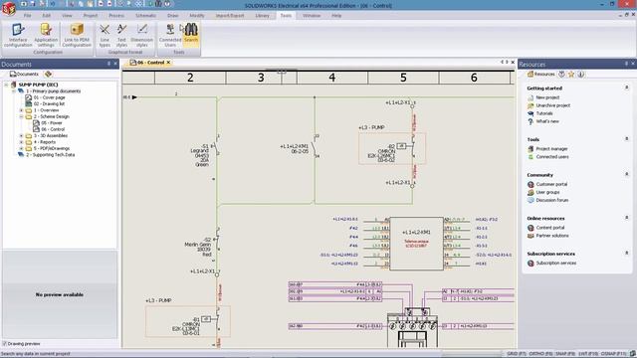Screen dimensions: 637x358
Task: Collapse 1 - Primary pump documents book
Action: point(13,91)
